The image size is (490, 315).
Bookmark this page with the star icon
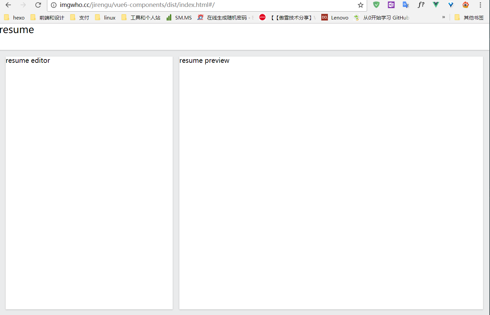pos(361,5)
